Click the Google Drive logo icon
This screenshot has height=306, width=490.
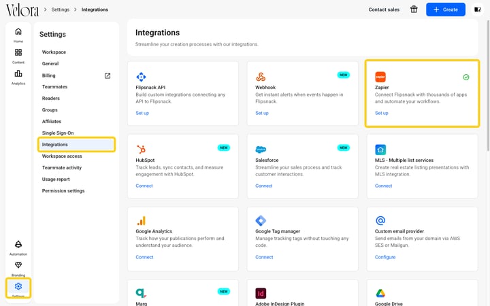380,293
